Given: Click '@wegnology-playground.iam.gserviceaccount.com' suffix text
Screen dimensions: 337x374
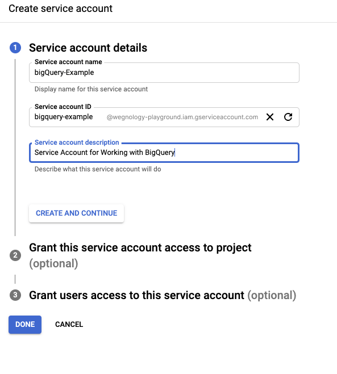Looking at the screenshot, I should 182,117.
